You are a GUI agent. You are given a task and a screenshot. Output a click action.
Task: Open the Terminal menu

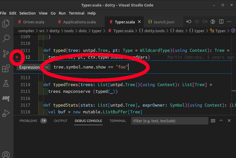point(76,13)
